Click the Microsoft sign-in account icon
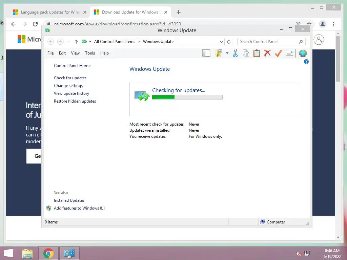347x260 pixels. [x=319, y=40]
